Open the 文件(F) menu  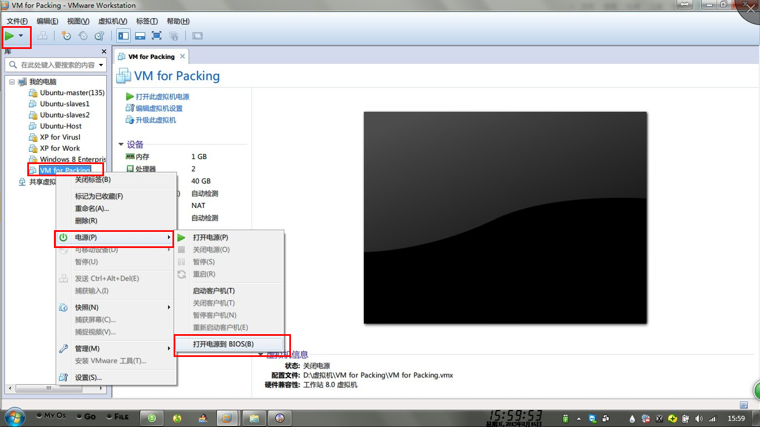click(x=17, y=21)
